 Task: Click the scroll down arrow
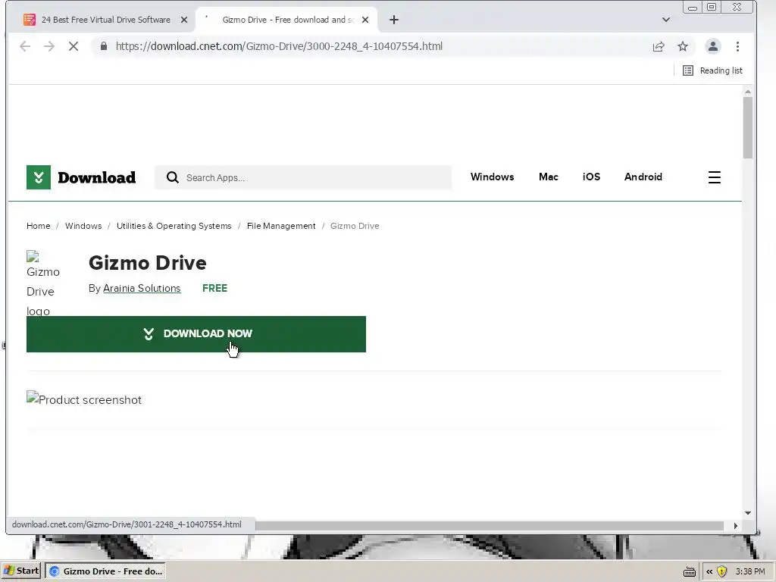coord(747,513)
